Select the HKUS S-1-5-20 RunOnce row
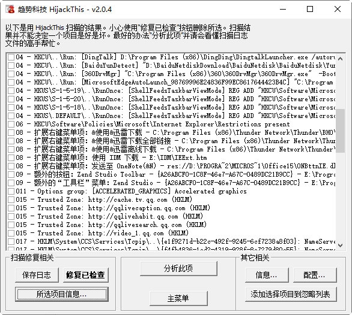The image size is (352, 315). [172, 99]
